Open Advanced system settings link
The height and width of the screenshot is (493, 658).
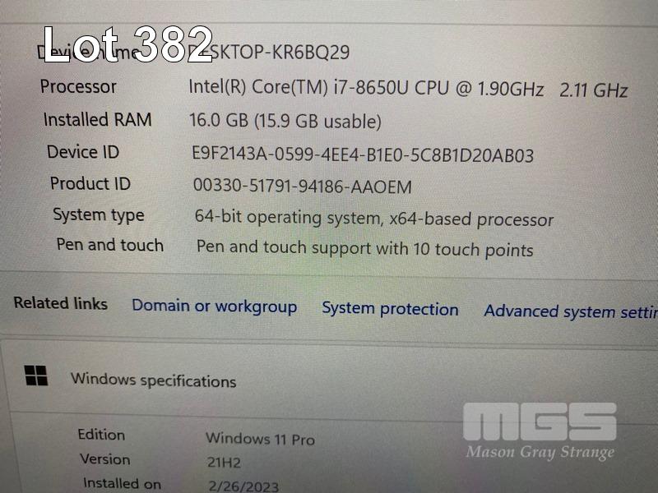pos(571,311)
